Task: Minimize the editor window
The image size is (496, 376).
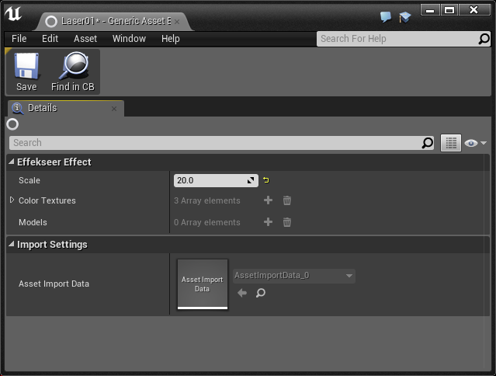Action: point(430,10)
